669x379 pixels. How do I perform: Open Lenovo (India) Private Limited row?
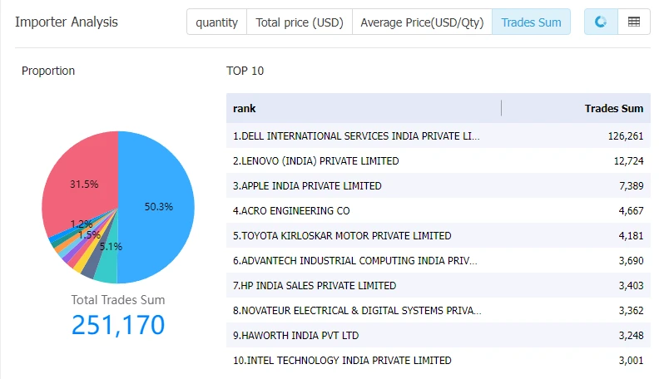[439, 160]
